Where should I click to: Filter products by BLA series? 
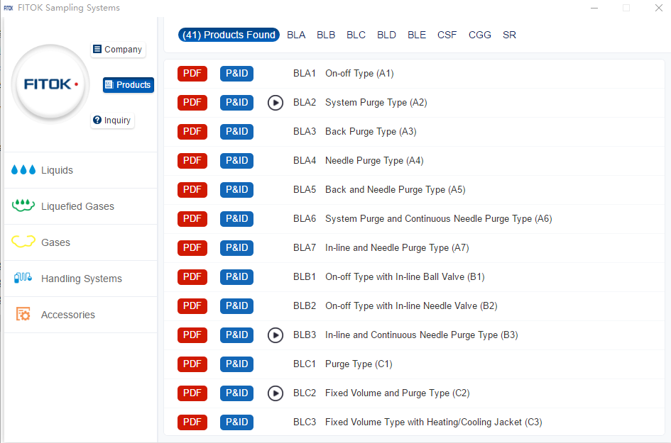296,35
